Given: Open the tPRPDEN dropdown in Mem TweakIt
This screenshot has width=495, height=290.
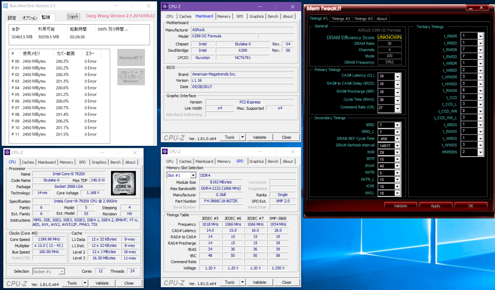Looking at the screenshot, I should (480, 152).
